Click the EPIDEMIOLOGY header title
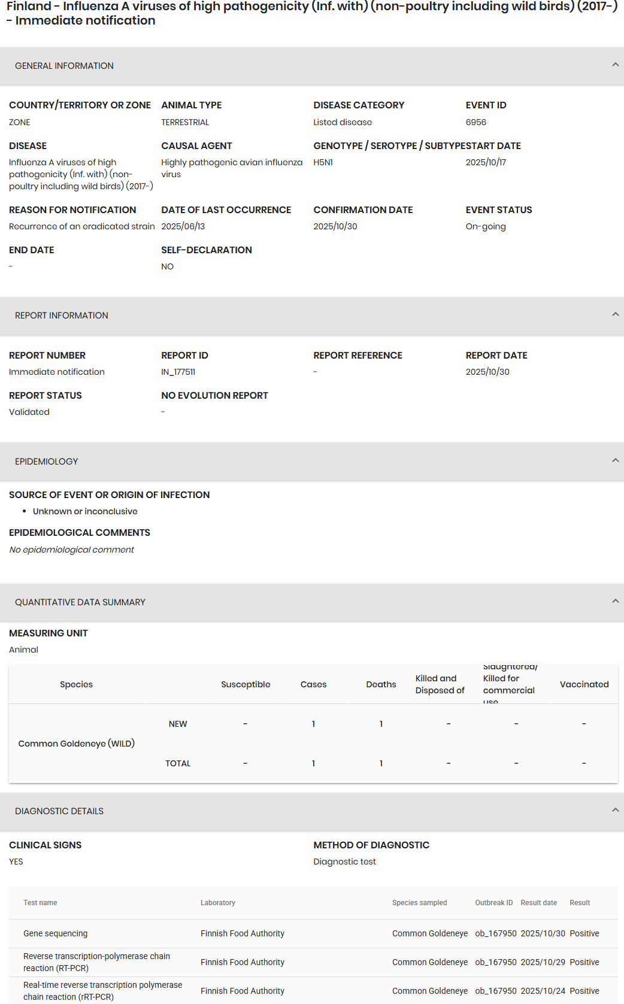 tap(47, 462)
